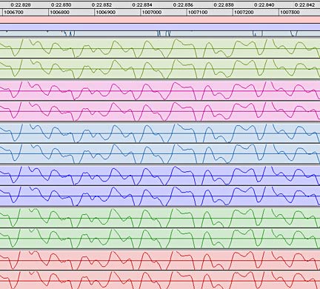Select sample position 1007100 on the ruler
Screen dimensions: 320x289
click(198, 13)
